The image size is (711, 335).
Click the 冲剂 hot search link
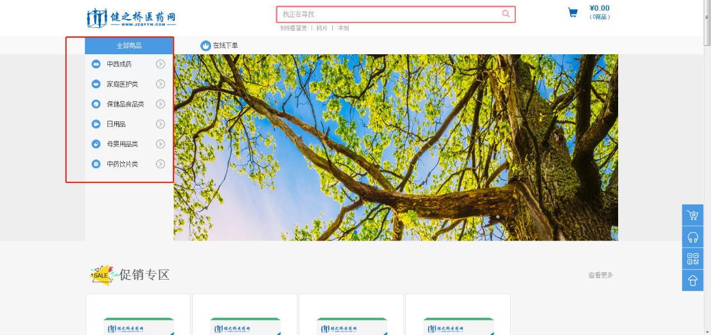pyautogui.click(x=343, y=28)
